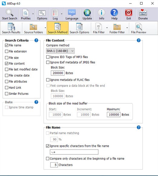
Task: Open the Info icon
Action: point(101,12)
